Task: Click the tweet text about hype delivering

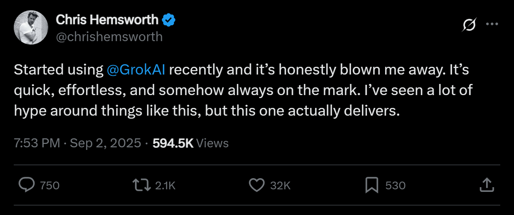Action: point(206,110)
